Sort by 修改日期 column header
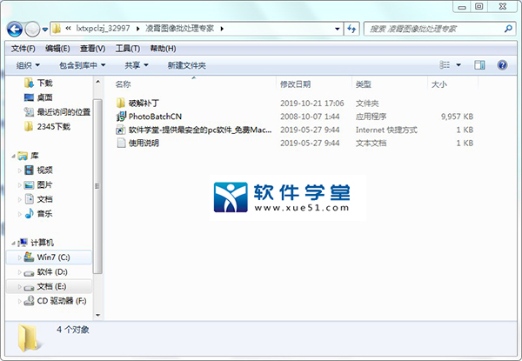This screenshot has height=361, width=522. click(x=296, y=84)
